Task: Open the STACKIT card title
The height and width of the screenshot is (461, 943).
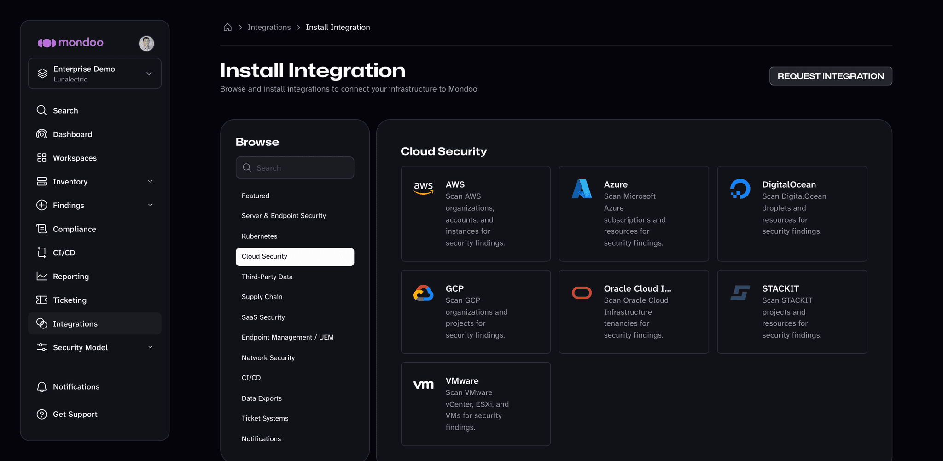Action: coord(780,288)
